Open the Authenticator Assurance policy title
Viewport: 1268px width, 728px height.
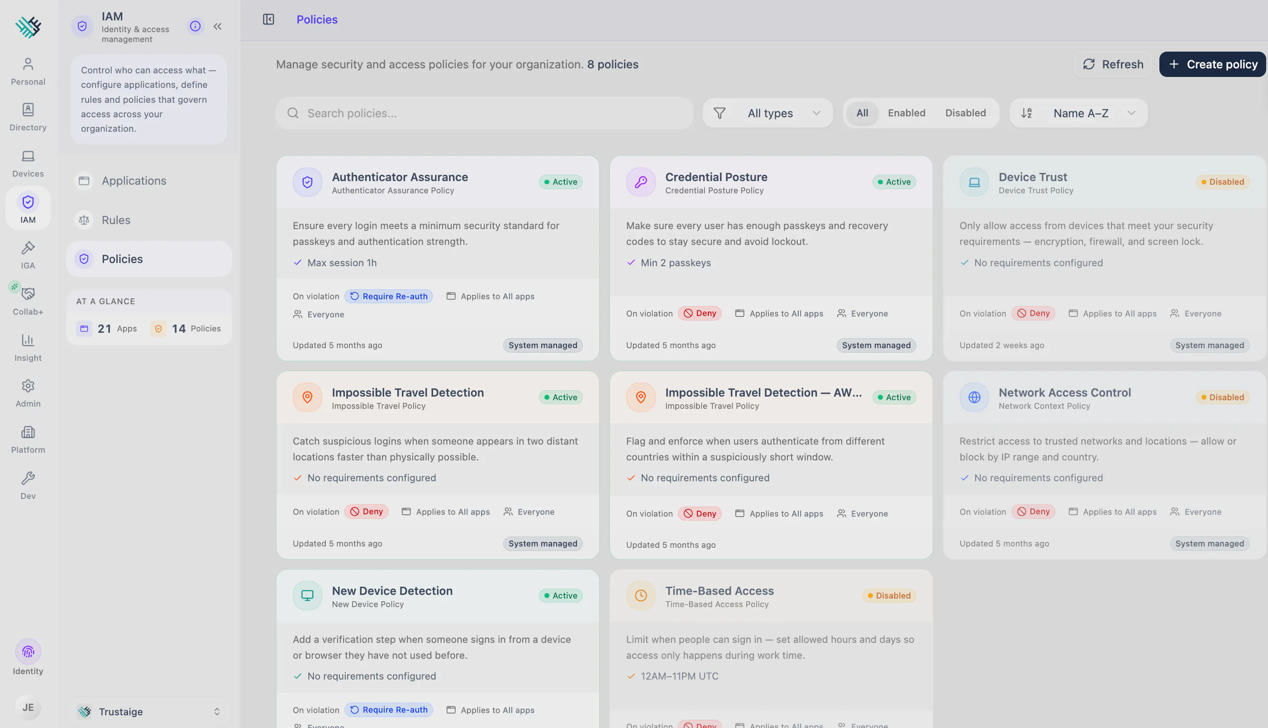pyautogui.click(x=400, y=177)
